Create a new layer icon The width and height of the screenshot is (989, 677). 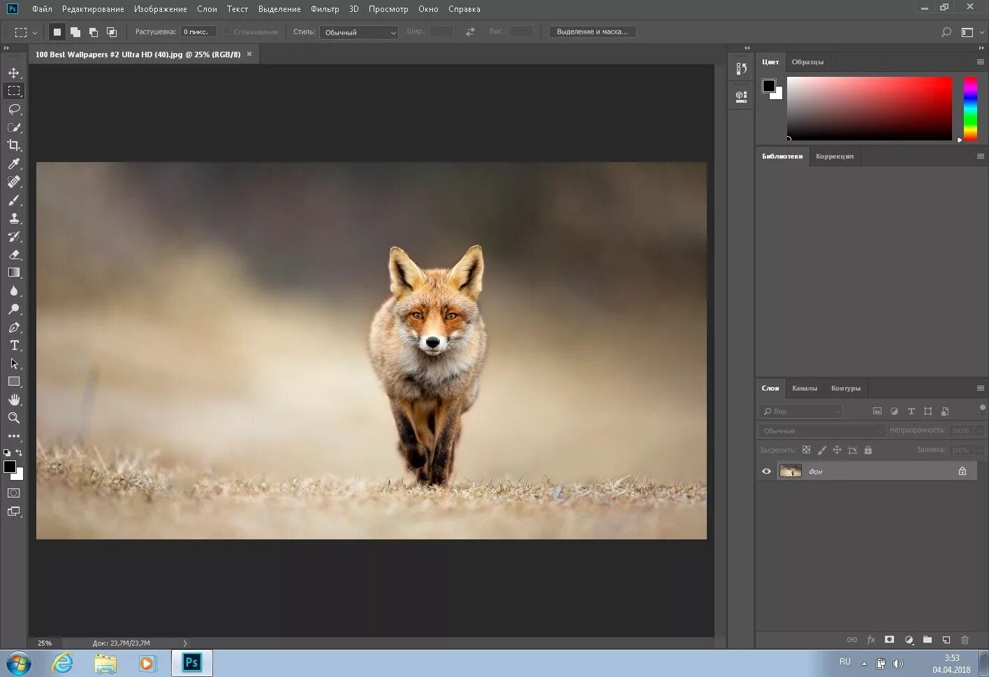point(946,639)
